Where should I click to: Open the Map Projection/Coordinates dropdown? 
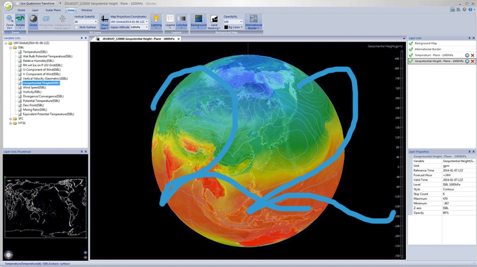tap(147, 22)
